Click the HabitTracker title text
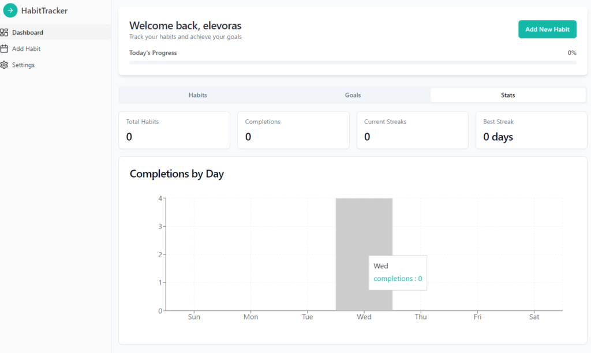The width and height of the screenshot is (591, 353). click(x=44, y=10)
